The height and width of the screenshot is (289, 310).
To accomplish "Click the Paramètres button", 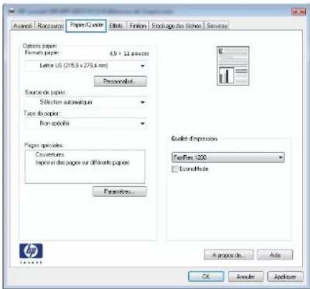I will click(119, 191).
